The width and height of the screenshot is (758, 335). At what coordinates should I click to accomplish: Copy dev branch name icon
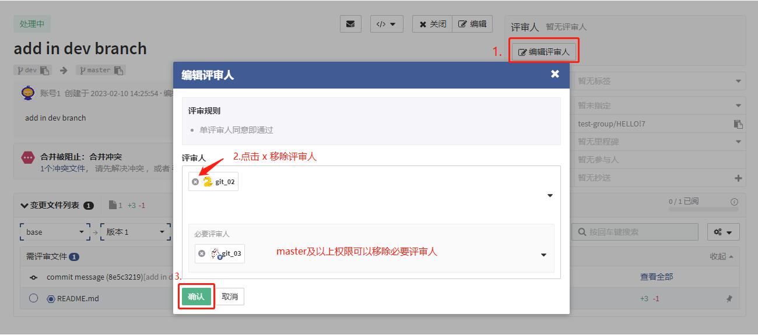coord(45,70)
